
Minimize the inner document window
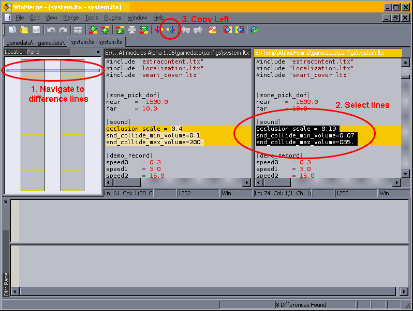pos(387,18)
